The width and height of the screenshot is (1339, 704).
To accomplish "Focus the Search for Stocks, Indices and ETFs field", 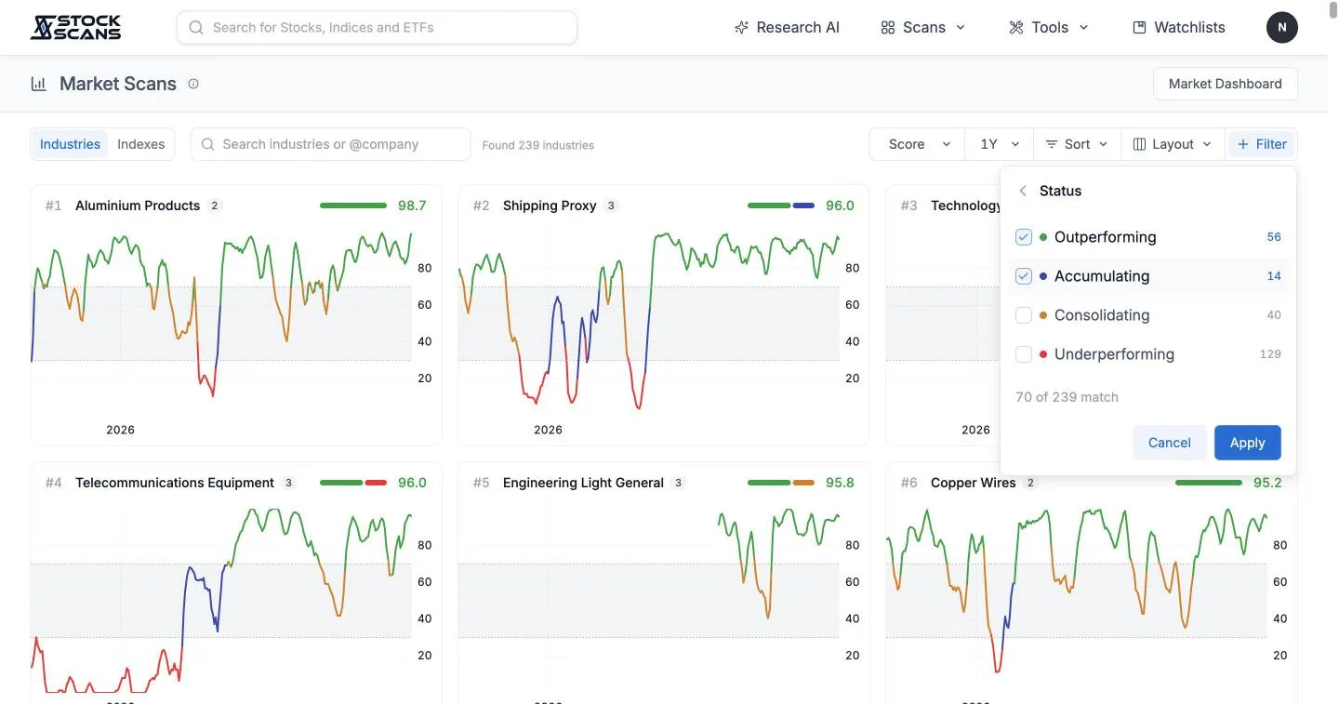I will click(x=377, y=28).
